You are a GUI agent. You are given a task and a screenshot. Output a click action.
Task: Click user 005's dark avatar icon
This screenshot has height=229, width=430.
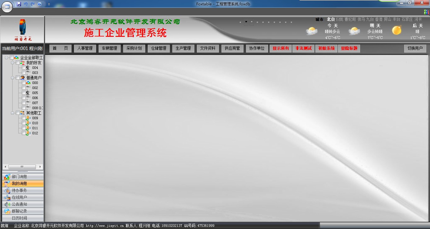(28, 93)
